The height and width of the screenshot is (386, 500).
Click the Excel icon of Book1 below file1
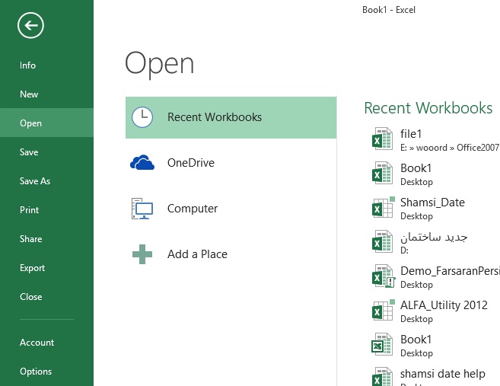pyautogui.click(x=382, y=173)
